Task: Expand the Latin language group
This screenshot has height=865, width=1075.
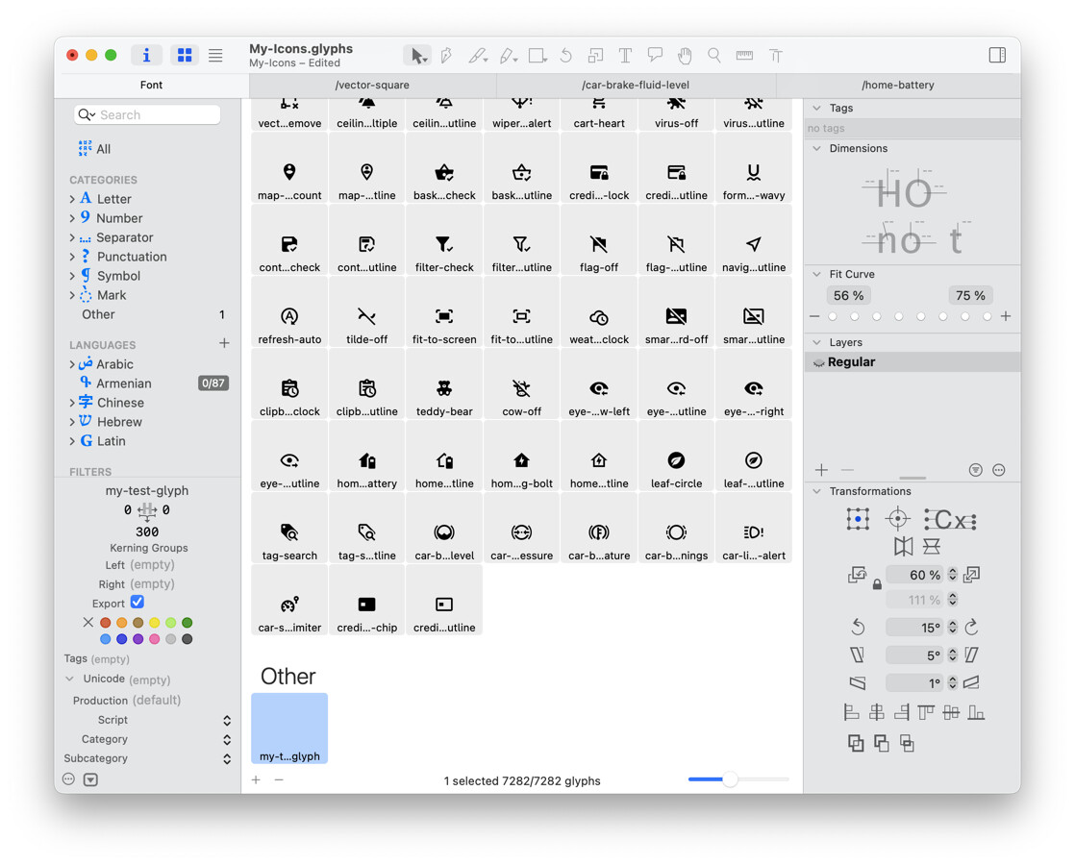Action: (x=72, y=441)
